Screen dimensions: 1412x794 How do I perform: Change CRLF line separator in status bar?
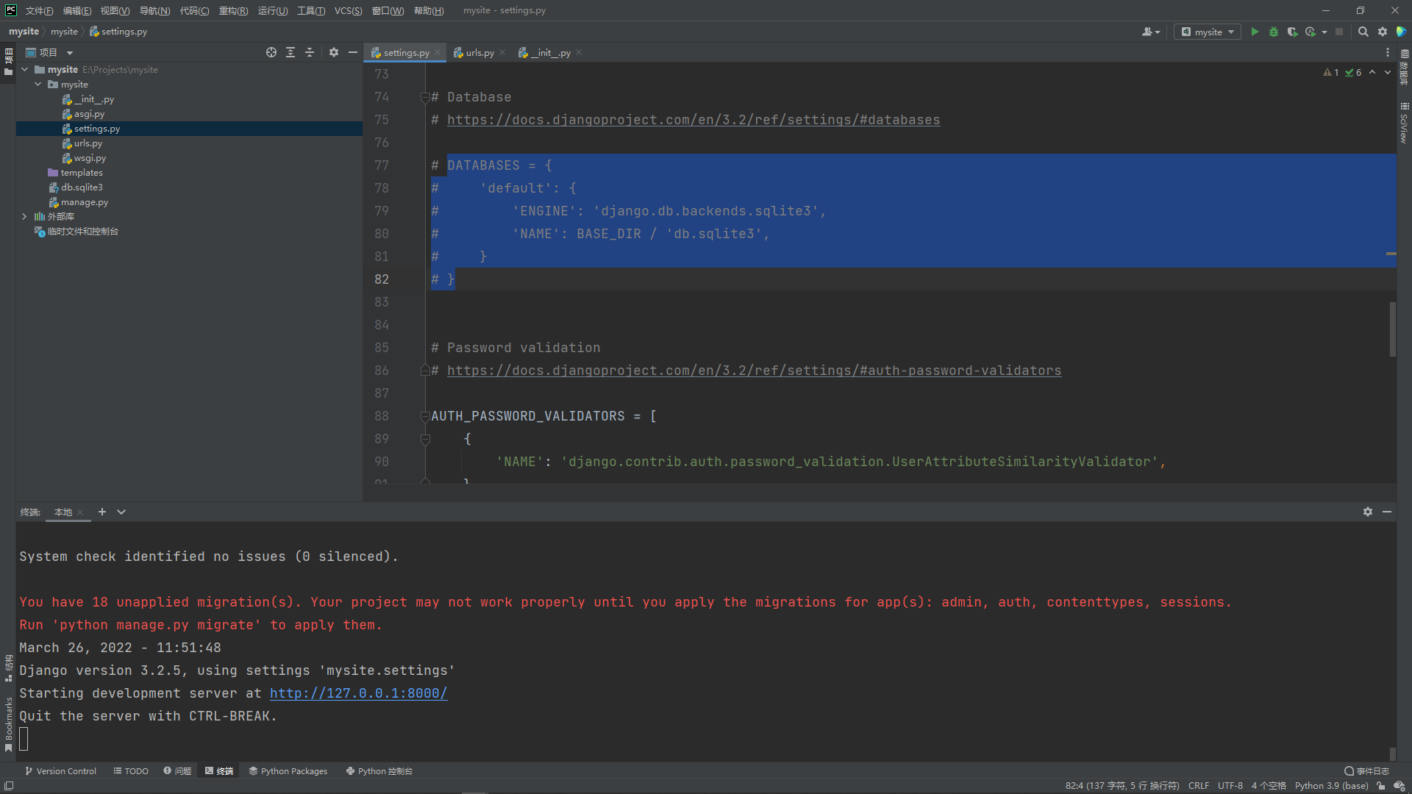pyautogui.click(x=1199, y=786)
